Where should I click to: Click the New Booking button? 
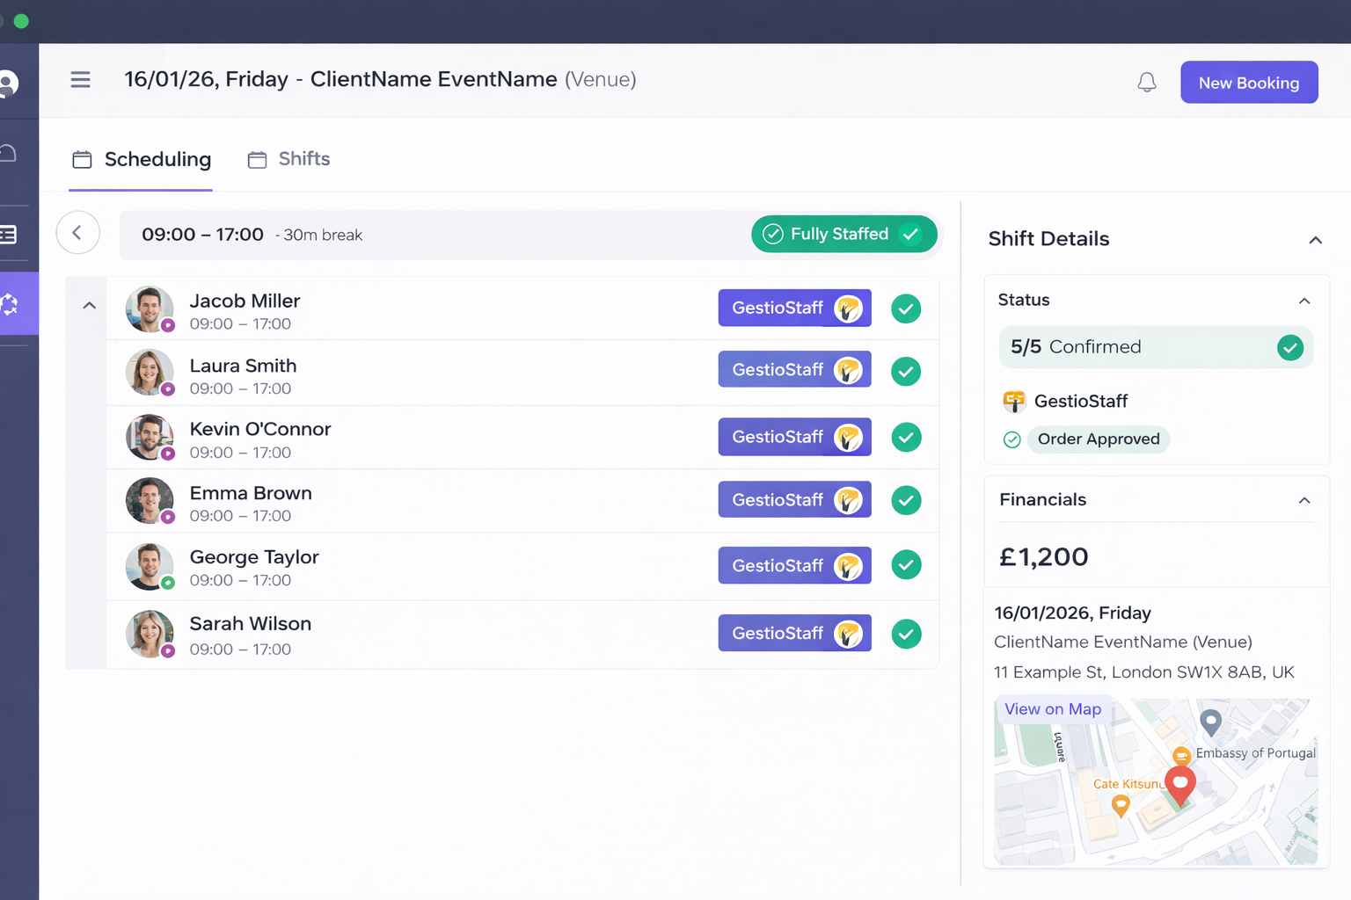tap(1249, 82)
